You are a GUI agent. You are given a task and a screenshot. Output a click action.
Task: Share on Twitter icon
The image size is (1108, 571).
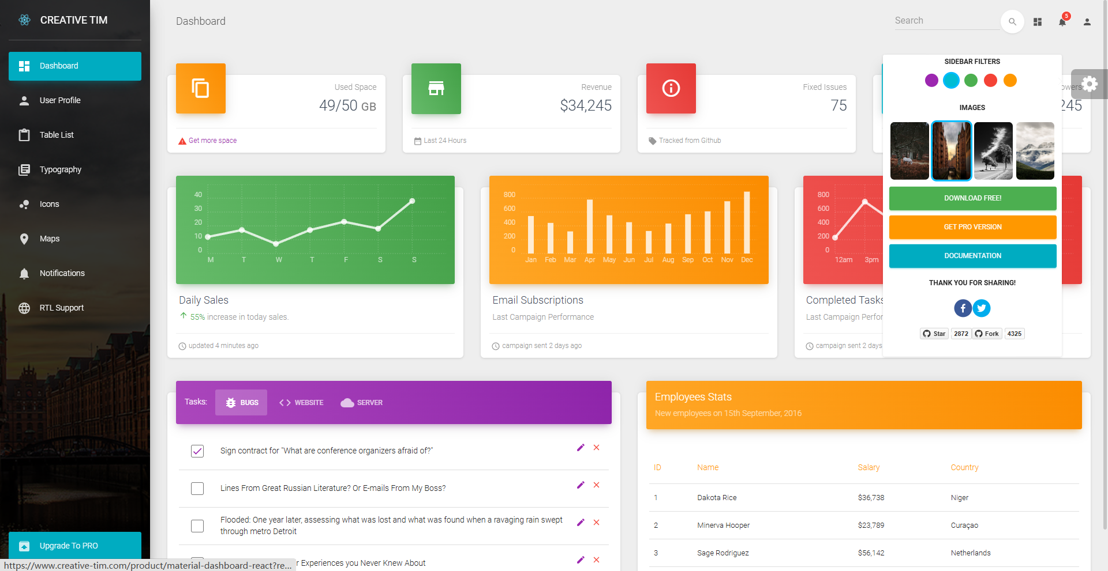click(982, 308)
